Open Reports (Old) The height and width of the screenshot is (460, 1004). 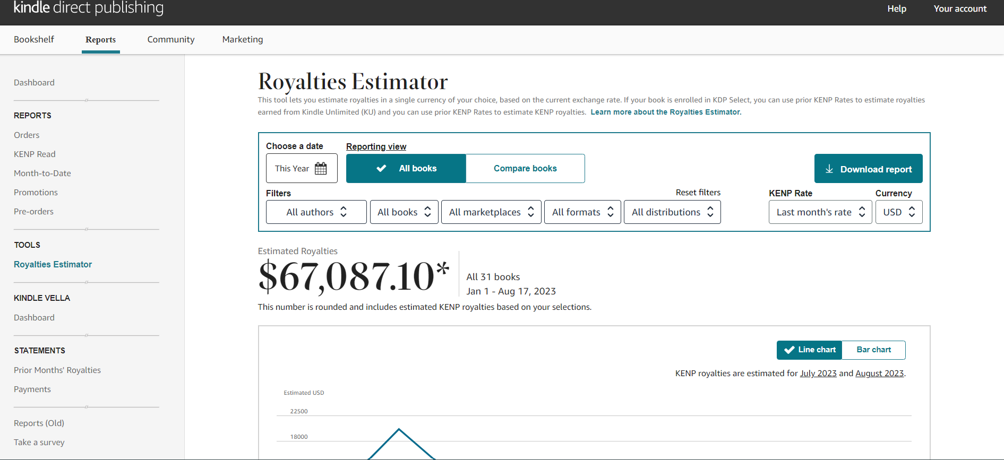(39, 423)
